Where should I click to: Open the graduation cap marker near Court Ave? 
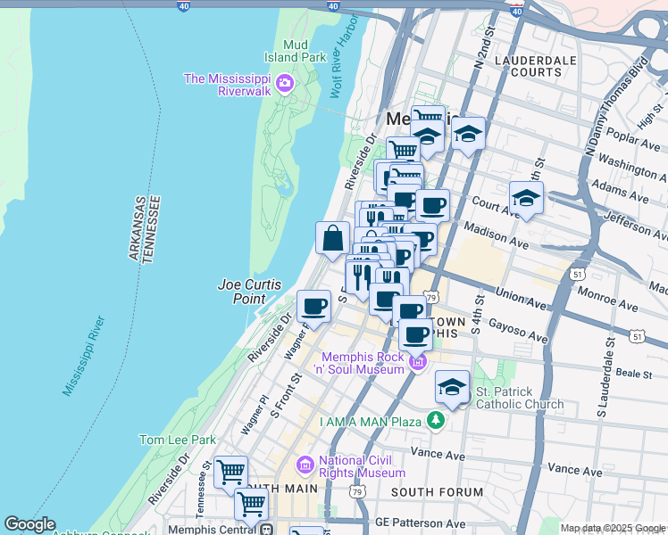[x=526, y=199]
